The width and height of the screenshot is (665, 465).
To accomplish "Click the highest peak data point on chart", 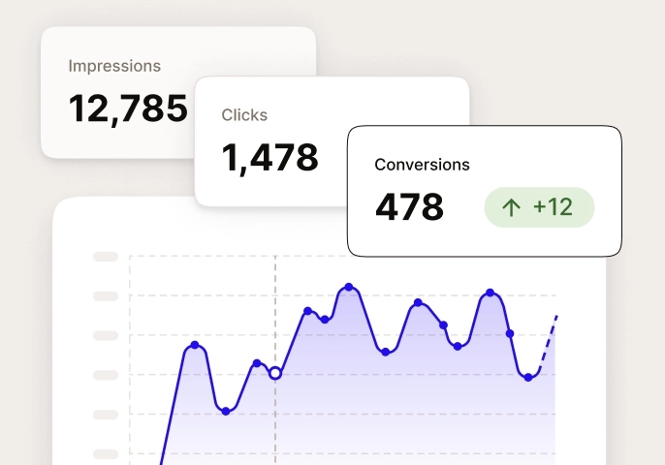I will coord(349,287).
